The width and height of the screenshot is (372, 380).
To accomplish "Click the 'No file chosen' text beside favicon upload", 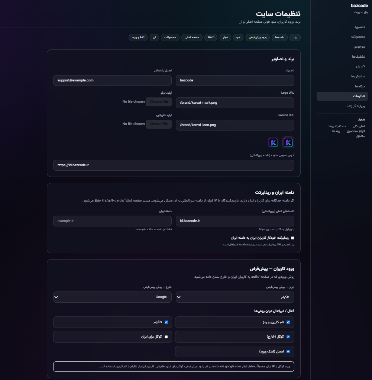I will pyautogui.click(x=133, y=124).
